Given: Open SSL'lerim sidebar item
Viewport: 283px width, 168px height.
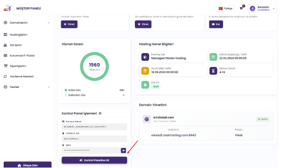Looking at the screenshot, I should pos(16,45).
